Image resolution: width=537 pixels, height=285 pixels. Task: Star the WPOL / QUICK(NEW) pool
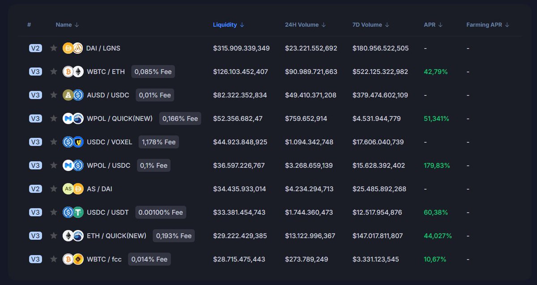(x=54, y=119)
